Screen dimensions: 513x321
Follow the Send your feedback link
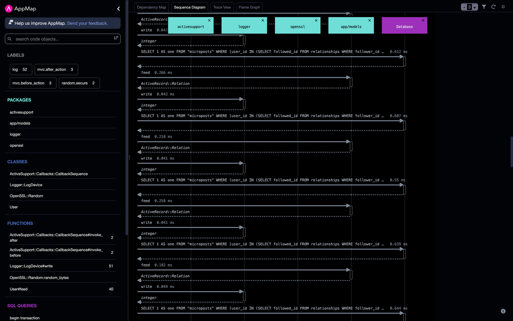coord(88,23)
